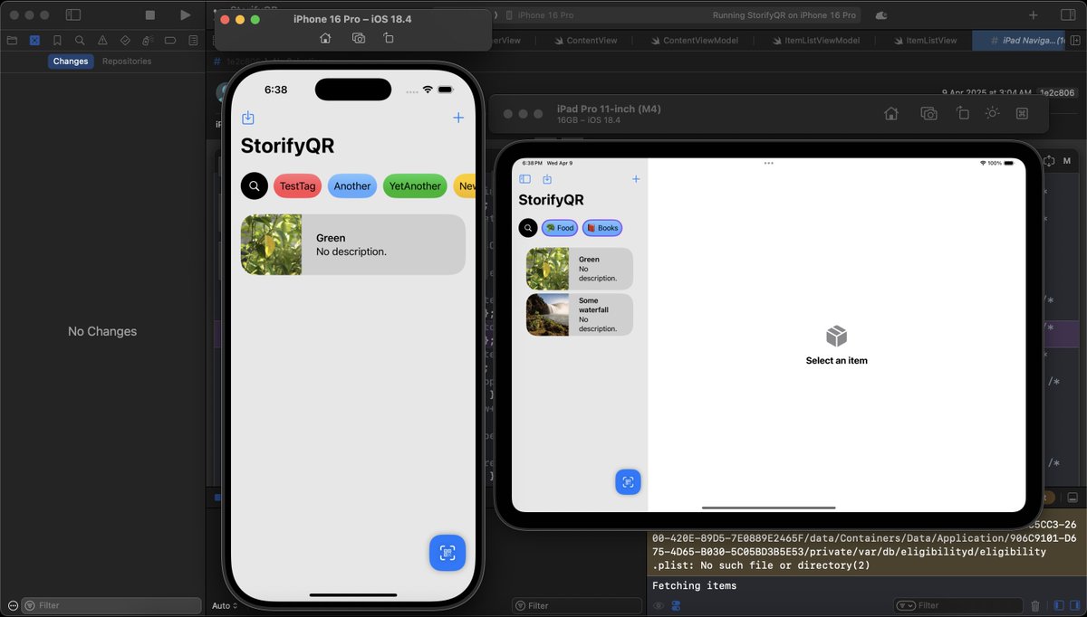Click the 1e2c806 commit hash label
1087x617 pixels.
pos(1056,92)
